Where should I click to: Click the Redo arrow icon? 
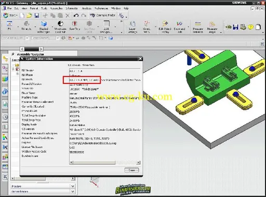[x=84, y=16]
